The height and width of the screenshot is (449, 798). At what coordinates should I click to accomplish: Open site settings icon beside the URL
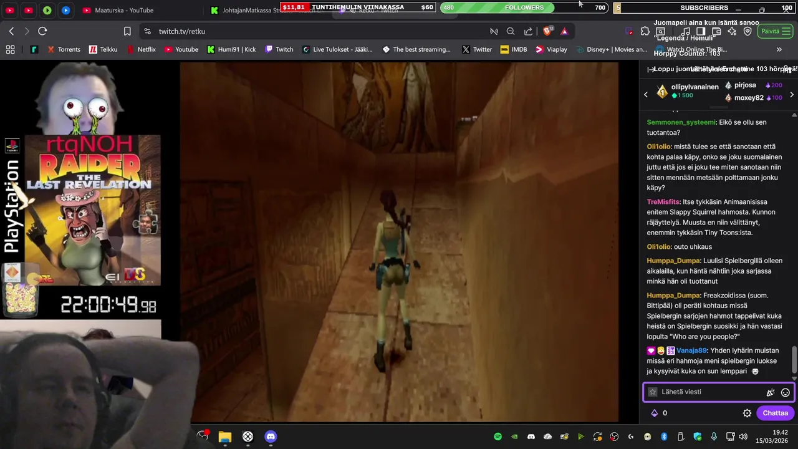pos(147,31)
